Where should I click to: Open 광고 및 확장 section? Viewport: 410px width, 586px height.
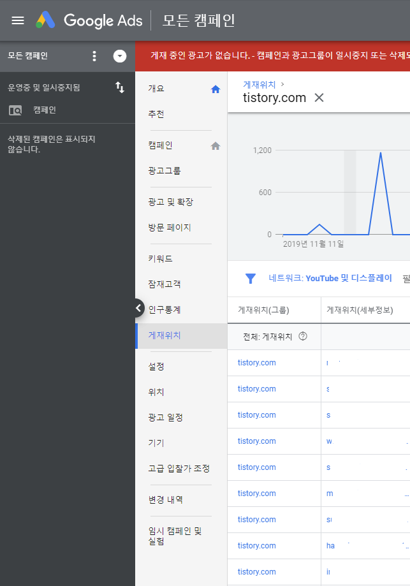[170, 202]
